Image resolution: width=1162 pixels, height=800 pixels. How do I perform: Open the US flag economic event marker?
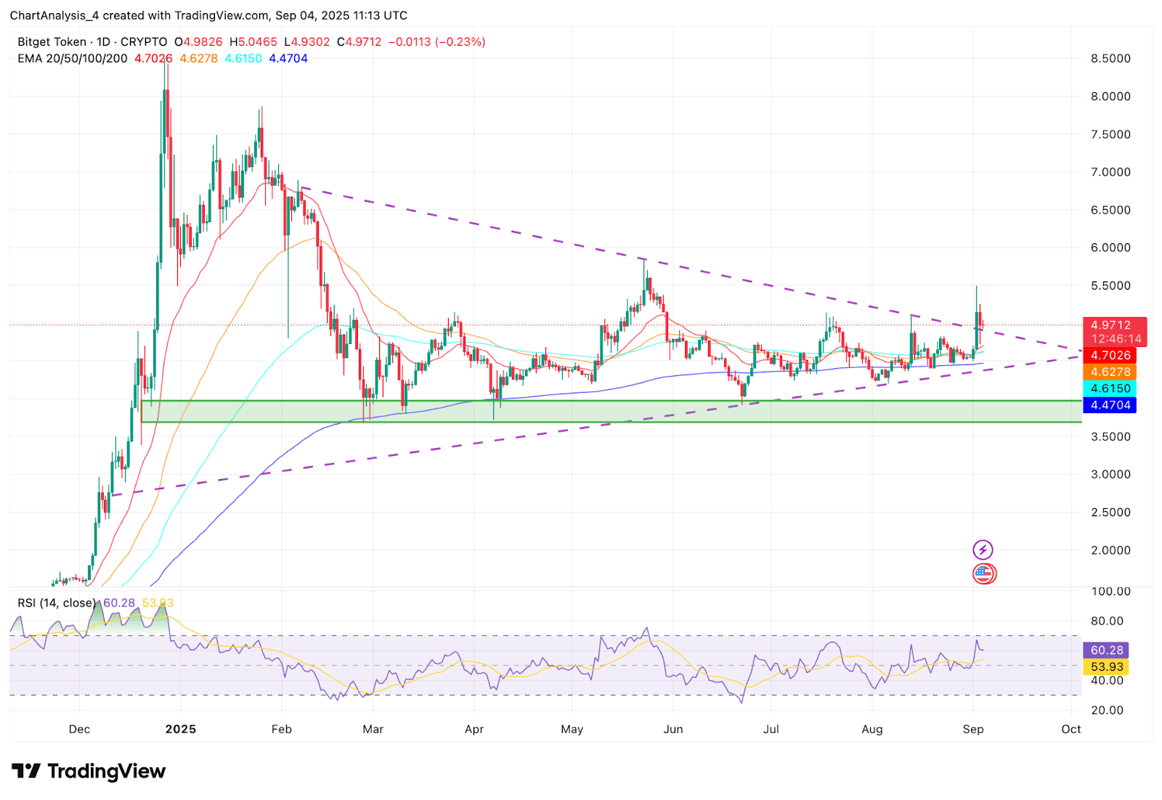[x=985, y=573]
